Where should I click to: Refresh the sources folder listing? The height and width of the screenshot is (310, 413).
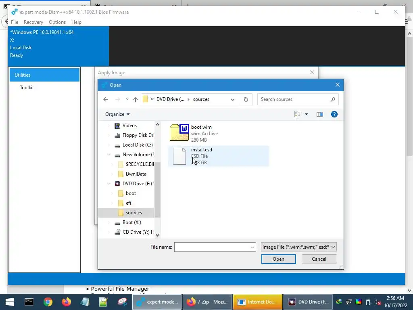click(246, 99)
